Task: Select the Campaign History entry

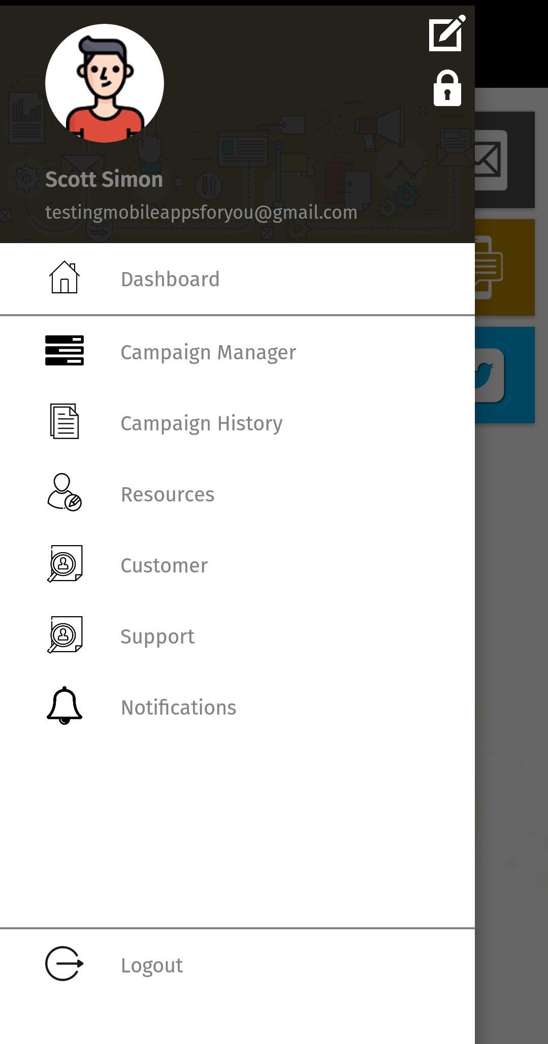Action: [201, 424]
